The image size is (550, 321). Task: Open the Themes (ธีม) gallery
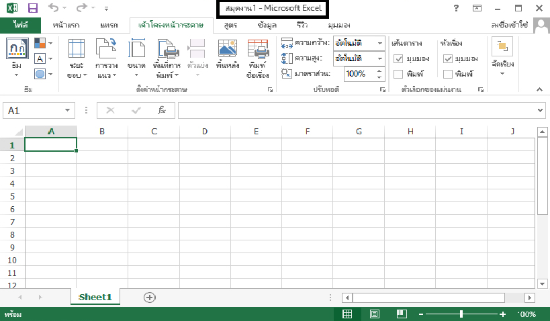[16, 56]
